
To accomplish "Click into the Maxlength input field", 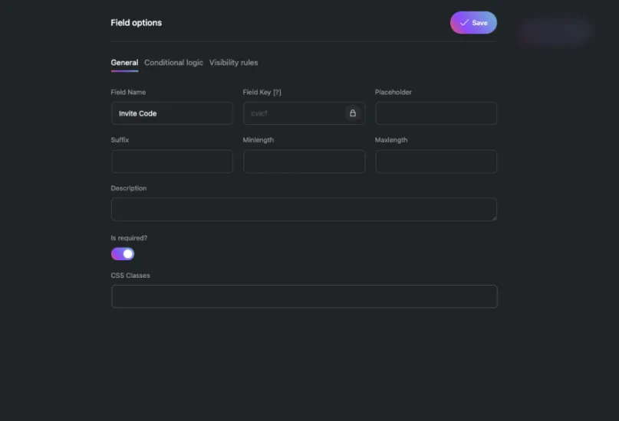I will click(436, 162).
